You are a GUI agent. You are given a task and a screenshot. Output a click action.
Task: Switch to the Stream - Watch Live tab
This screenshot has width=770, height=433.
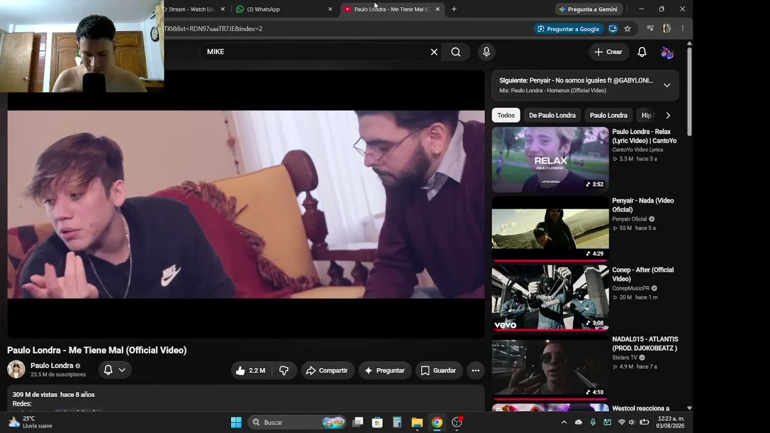point(192,9)
